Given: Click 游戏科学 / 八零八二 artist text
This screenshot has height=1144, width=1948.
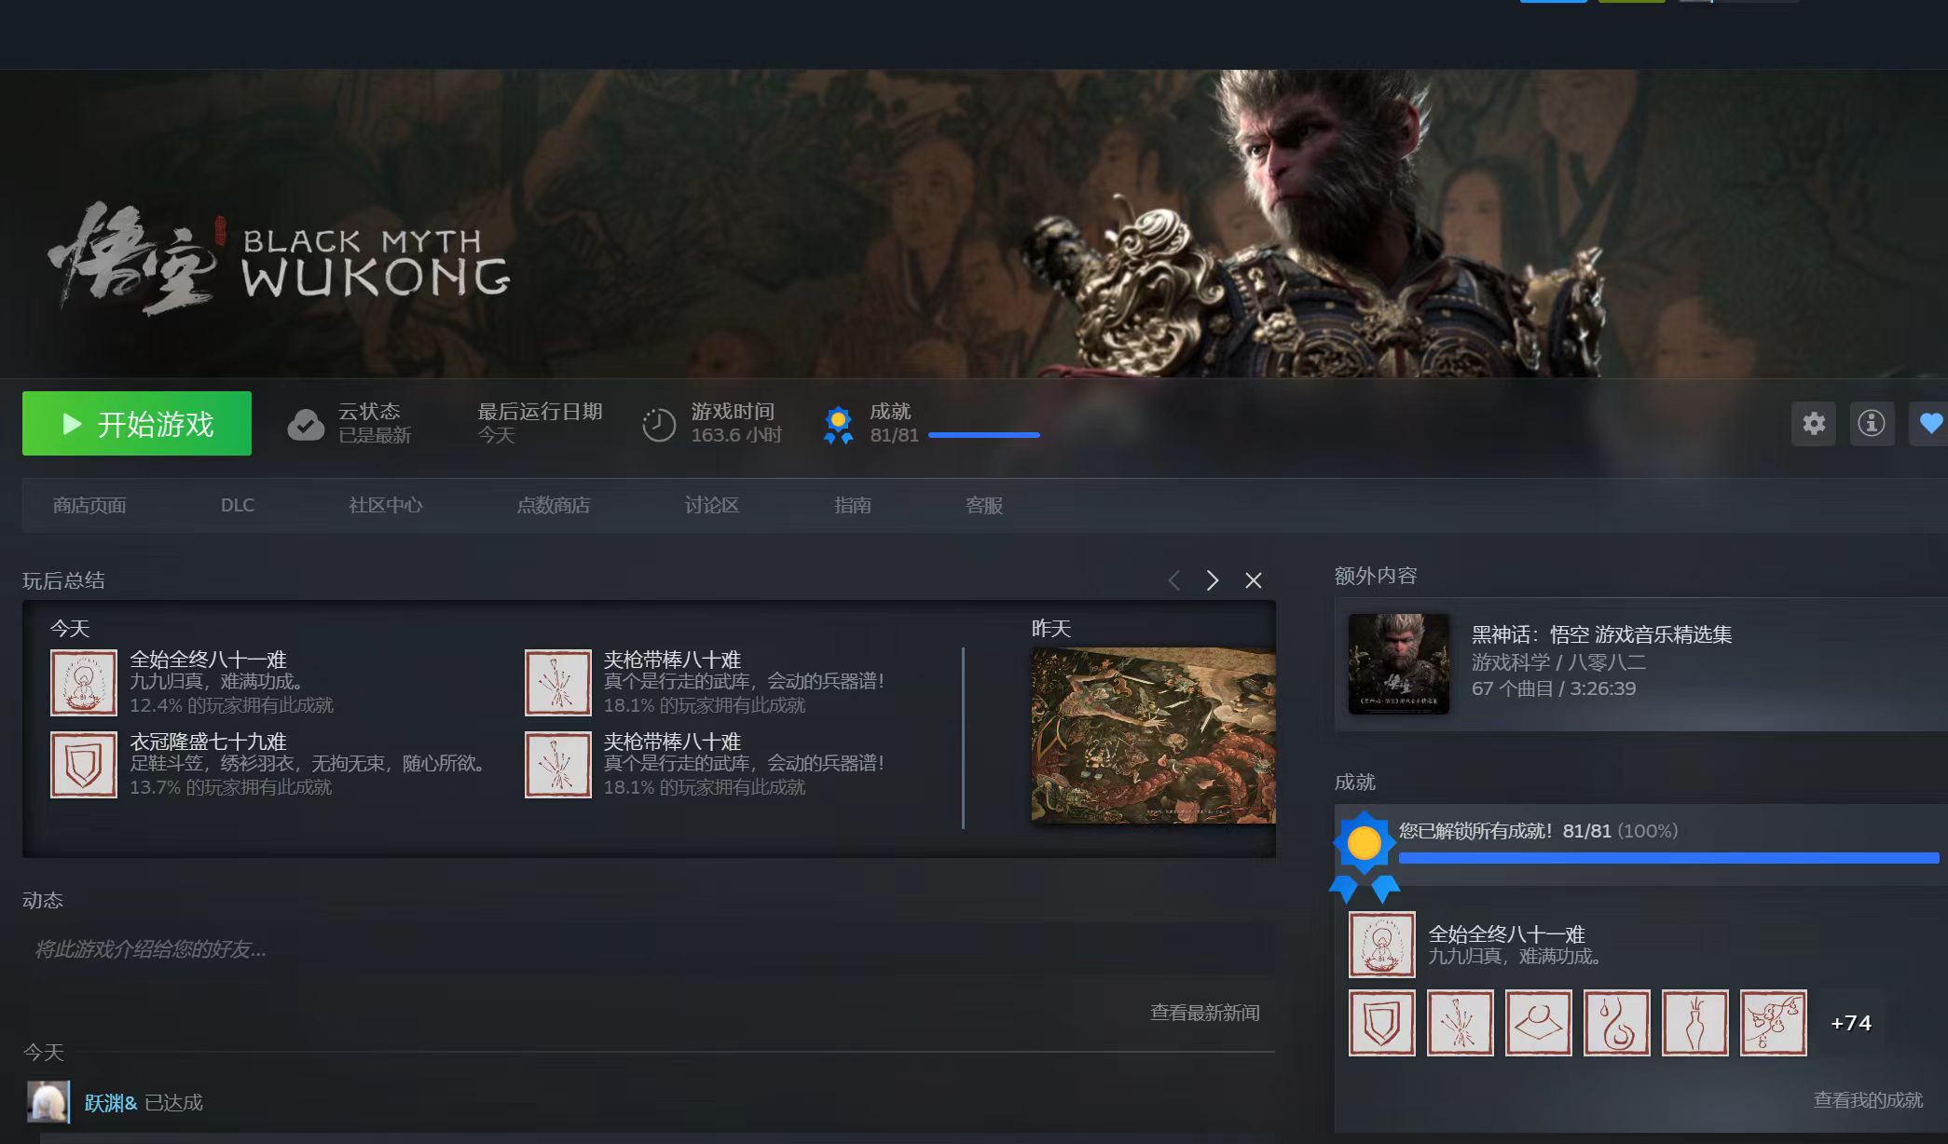Looking at the screenshot, I should point(1558,662).
